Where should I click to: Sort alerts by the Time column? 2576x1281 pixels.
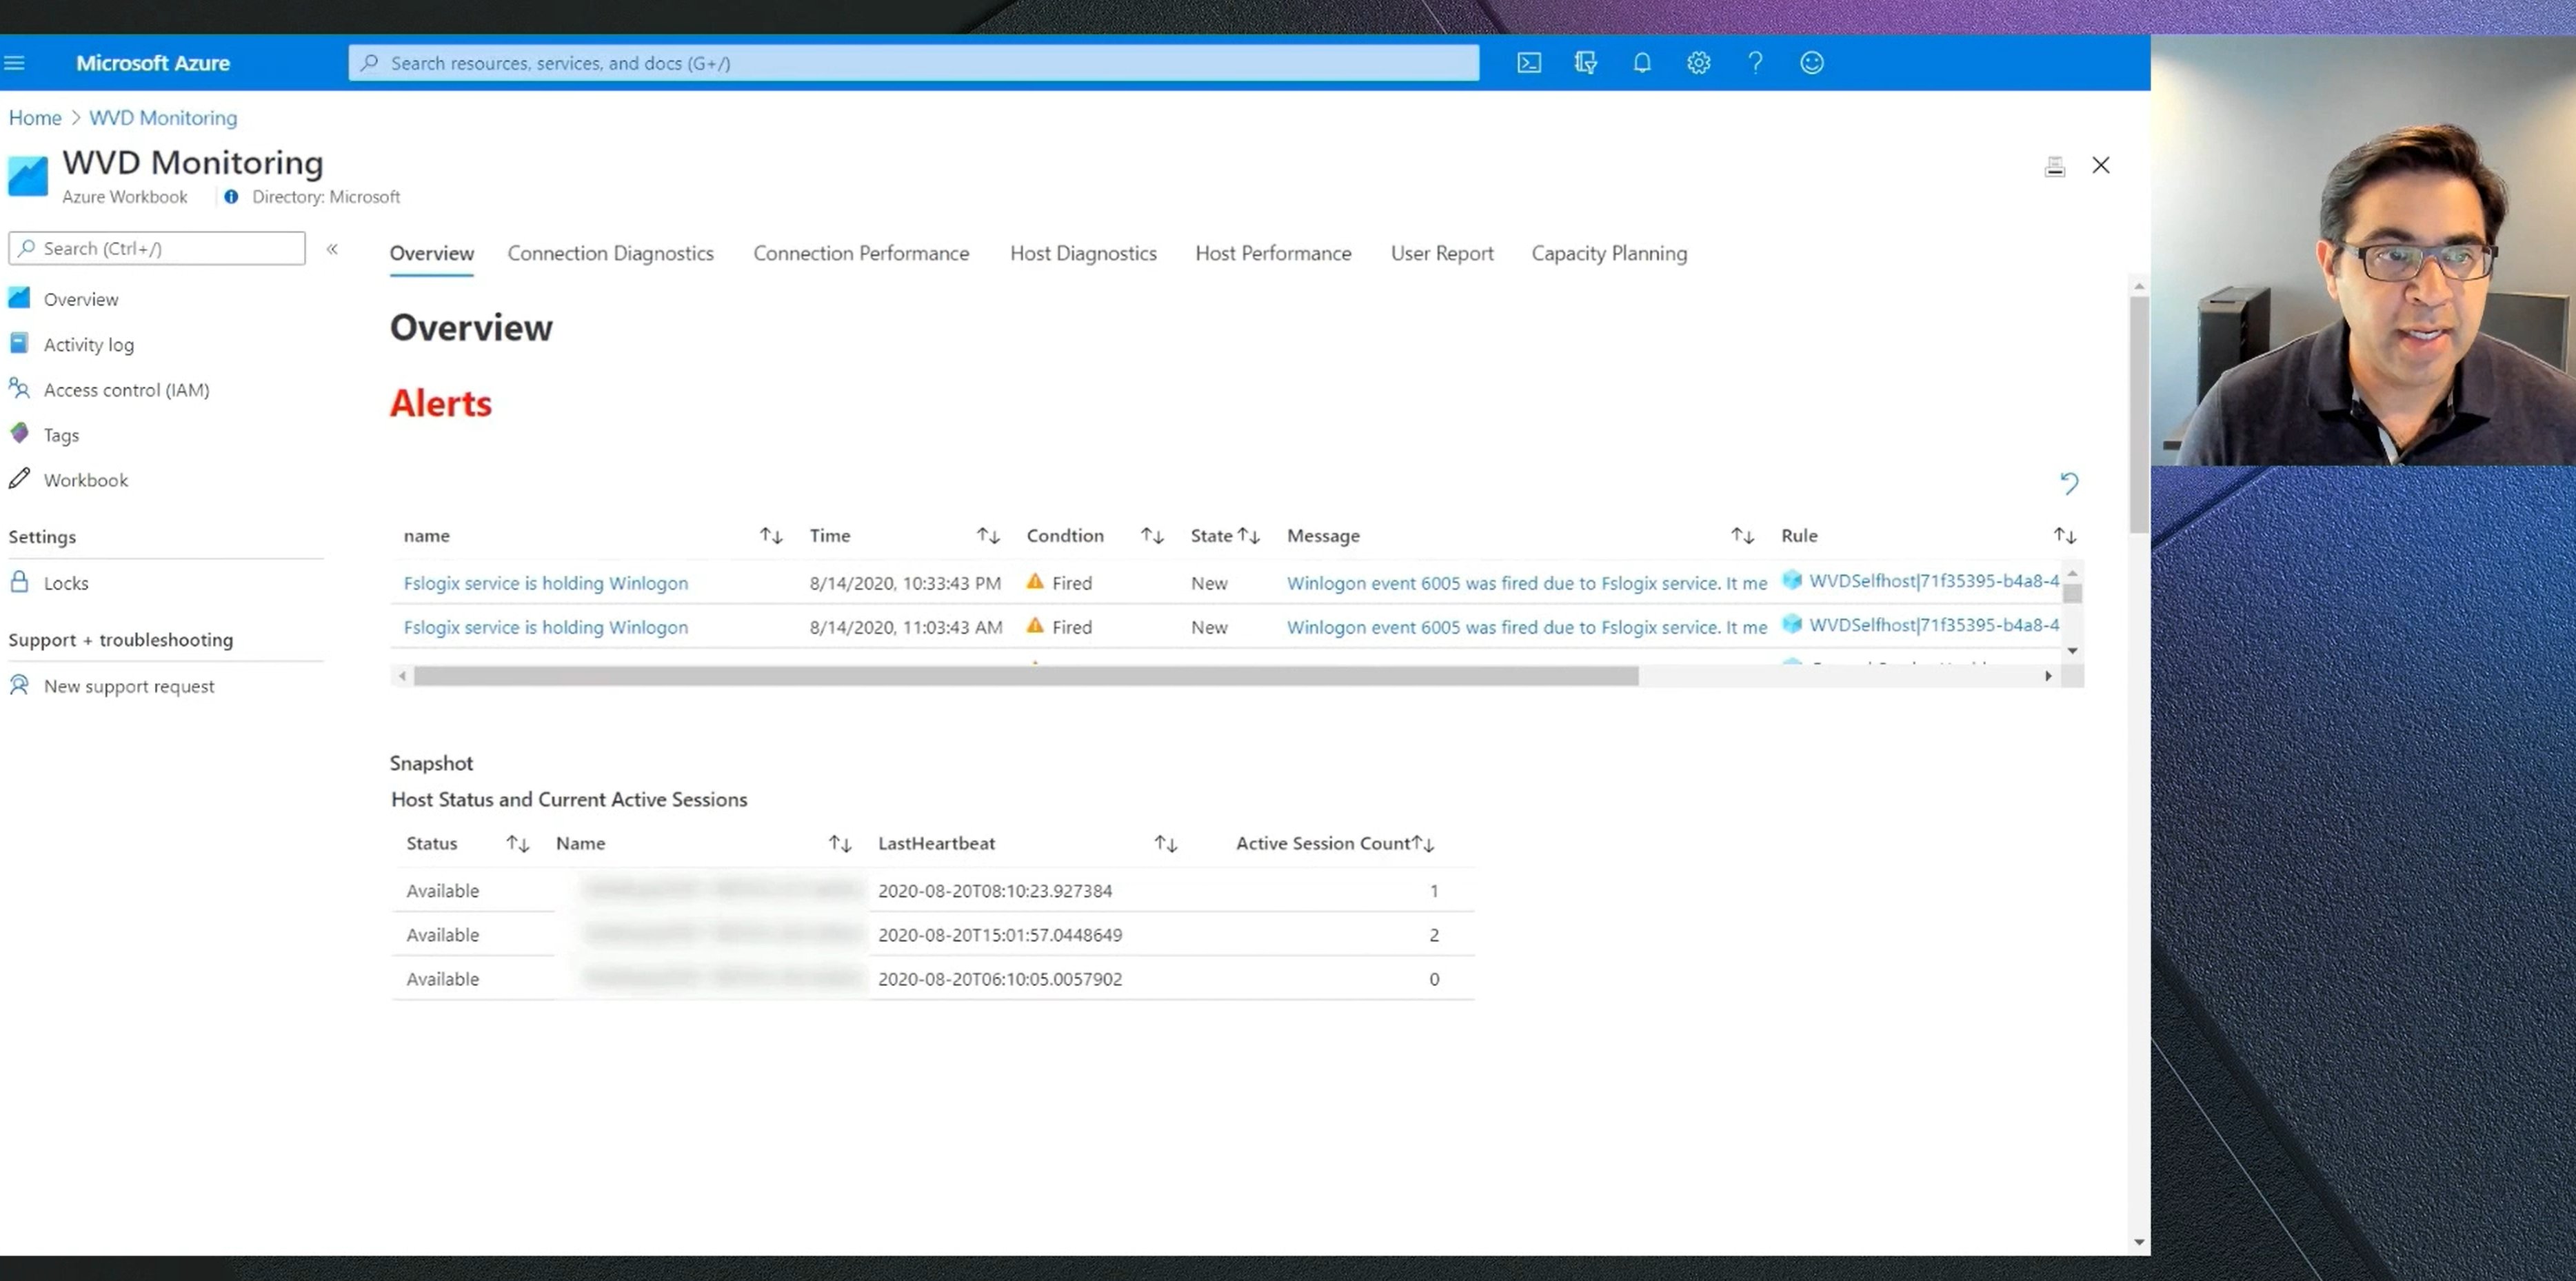[988, 536]
